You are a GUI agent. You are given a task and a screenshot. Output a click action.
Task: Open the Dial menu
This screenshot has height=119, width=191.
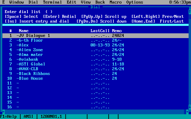(33, 2)
